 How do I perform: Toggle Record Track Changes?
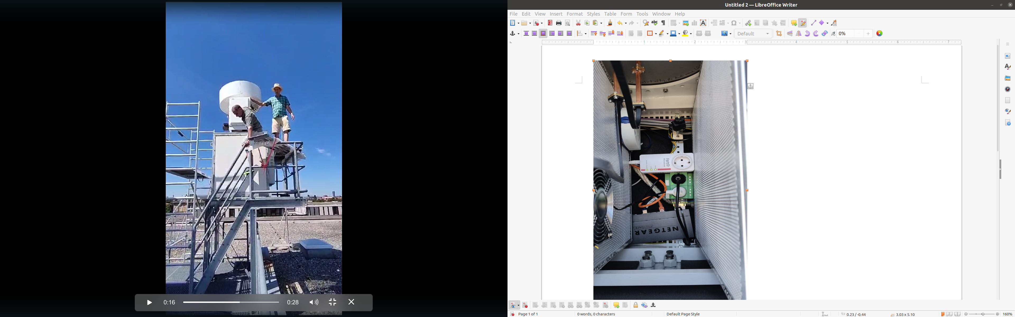803,23
